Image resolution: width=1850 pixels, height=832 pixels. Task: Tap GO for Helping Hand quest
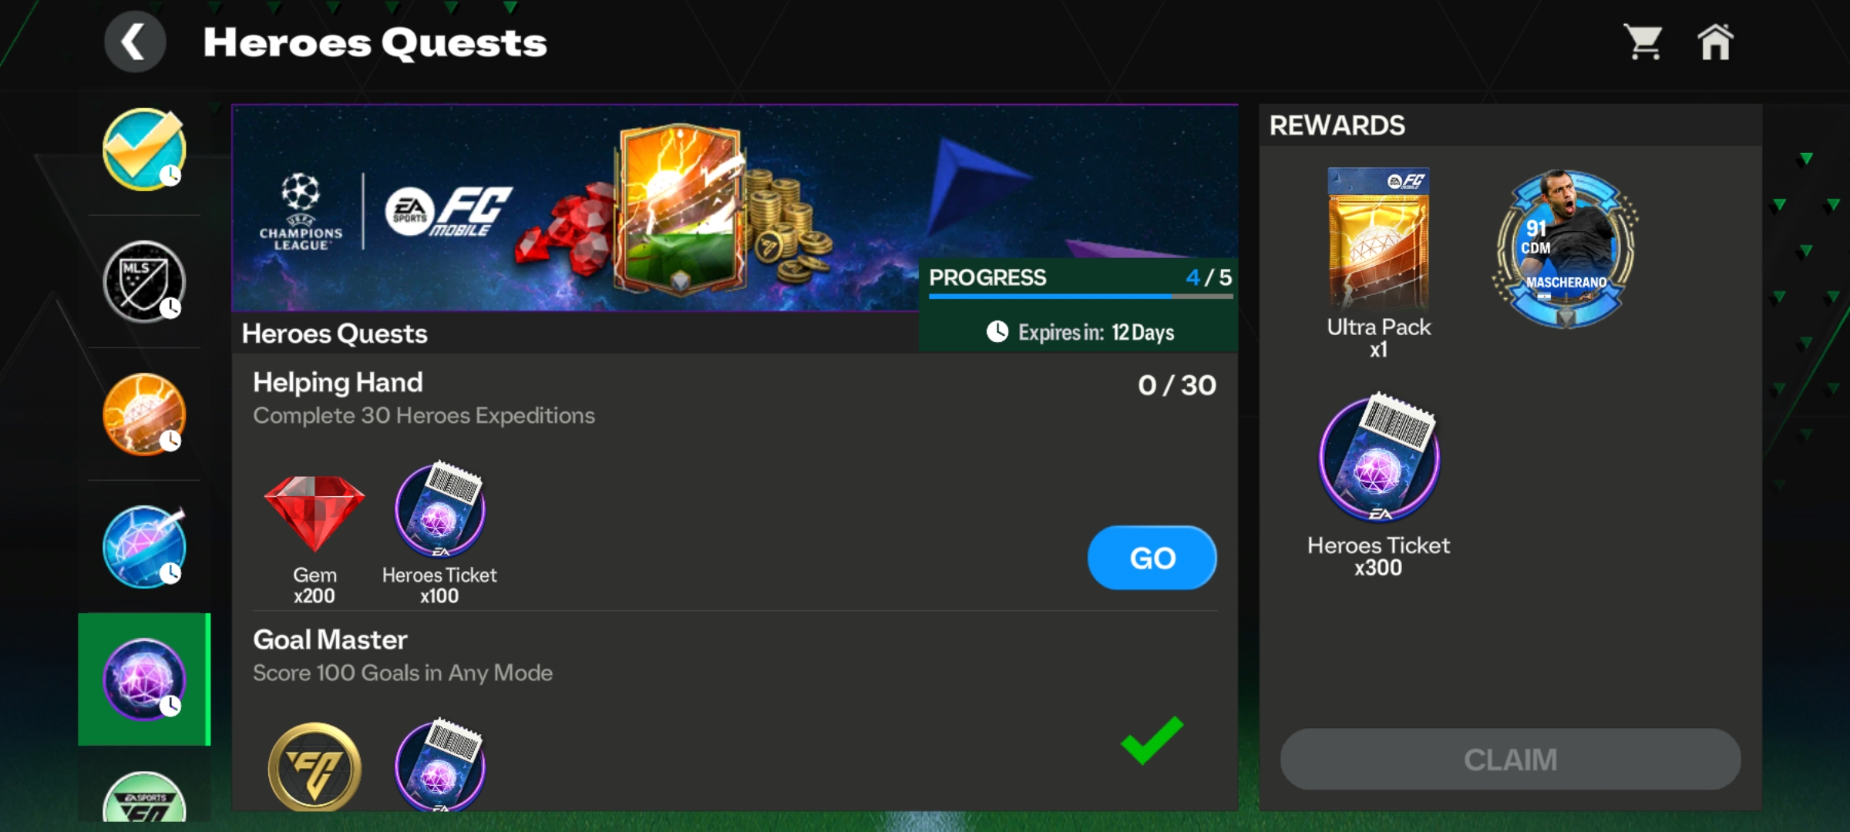coord(1152,558)
